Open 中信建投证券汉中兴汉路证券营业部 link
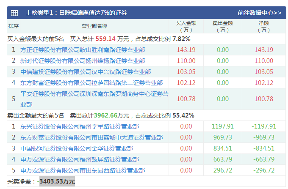Image resolution: width=288 pixels, height=189 pixels. [x=86, y=72]
